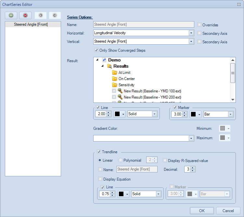Open the trendline line style Solid dropdown

[158, 194]
